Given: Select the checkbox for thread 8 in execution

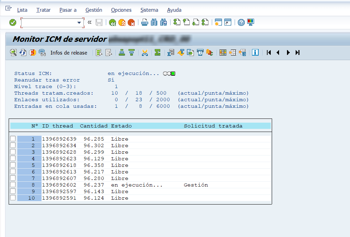Looking at the screenshot, I should pyautogui.click(x=13, y=185).
